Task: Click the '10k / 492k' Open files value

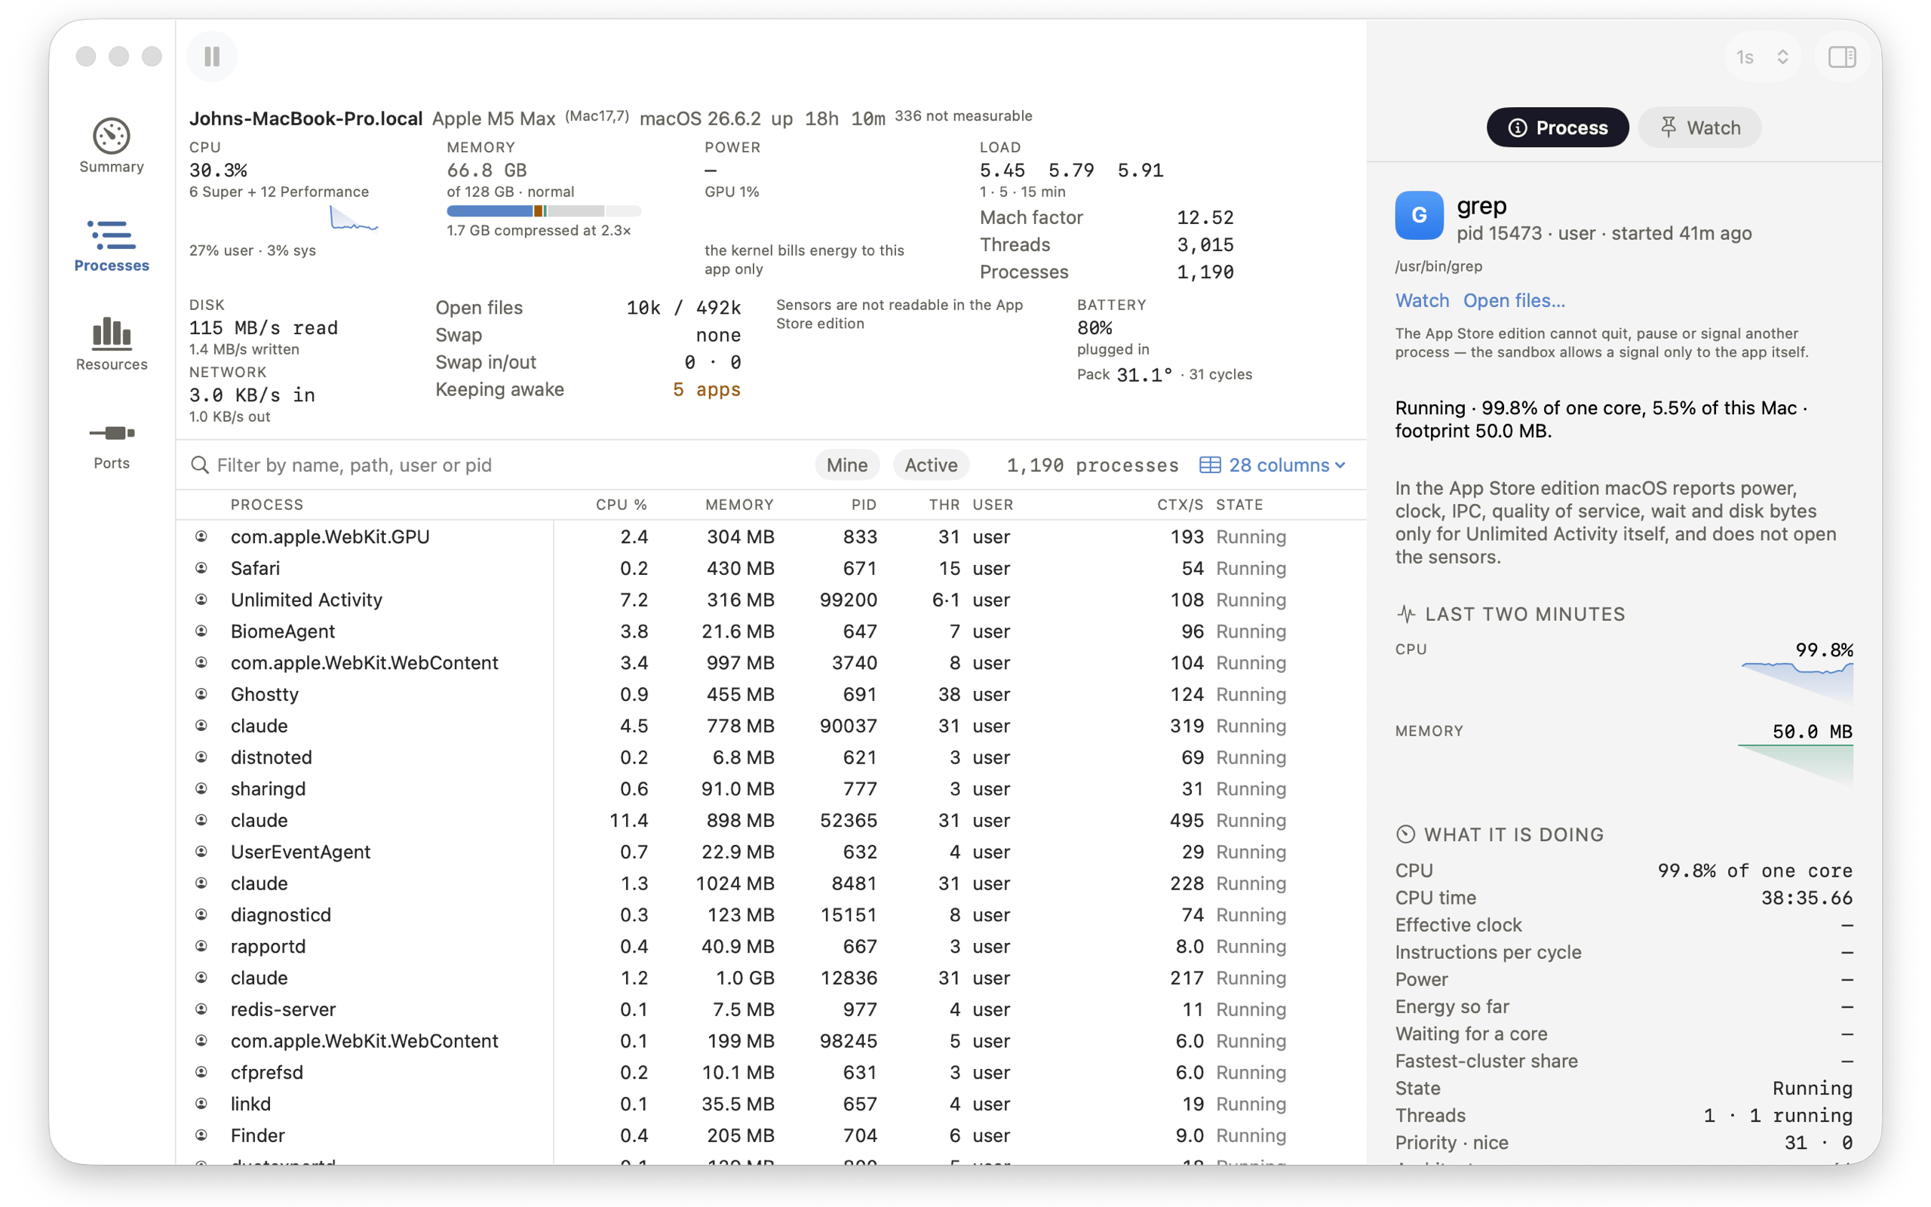Action: pos(683,308)
